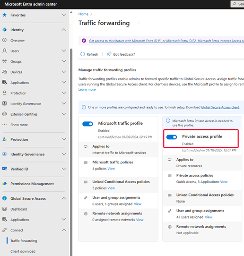244x256 pixels.
Task: View Microsoft traffic policies (4 policies)
Action: pos(111,169)
